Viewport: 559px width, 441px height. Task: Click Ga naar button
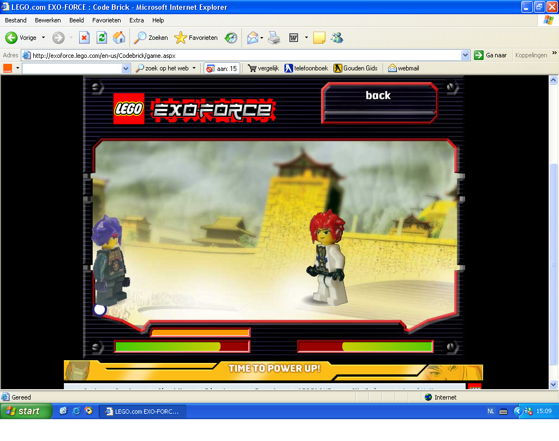(x=491, y=55)
